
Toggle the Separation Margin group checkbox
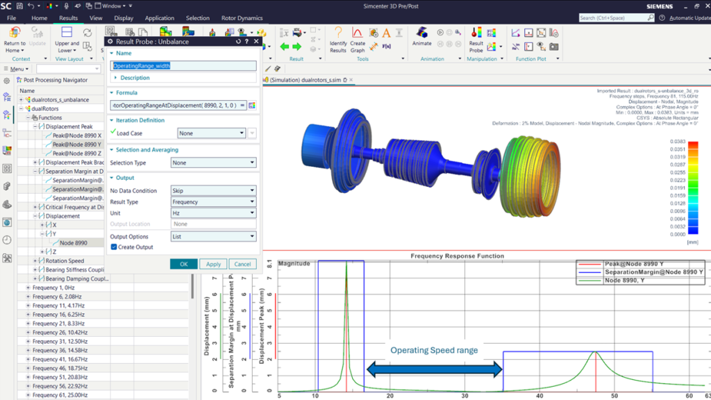point(42,172)
